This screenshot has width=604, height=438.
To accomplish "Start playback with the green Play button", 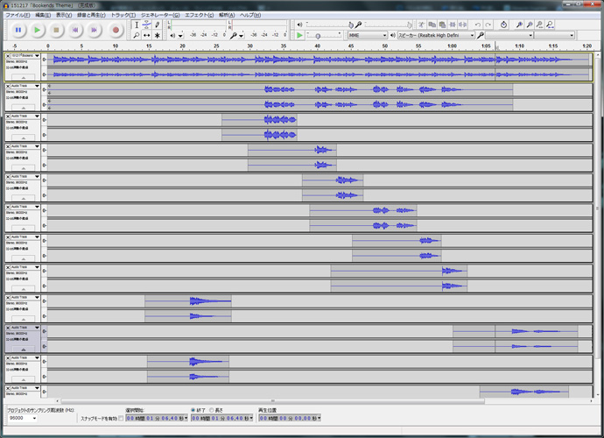I will coord(37,30).
